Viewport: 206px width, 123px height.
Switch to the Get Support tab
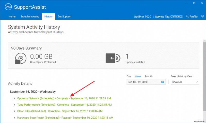pos(64,16)
